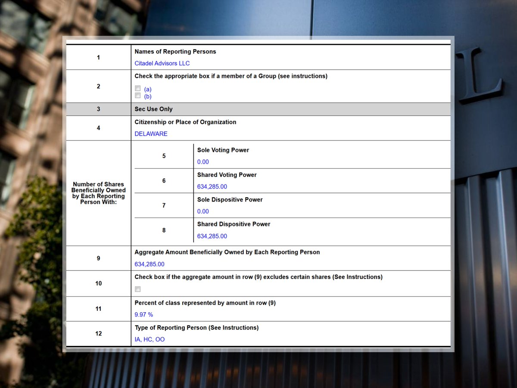
Task: Click the Aggregate Amount Beneficially Owned heading
Action: (x=227, y=252)
